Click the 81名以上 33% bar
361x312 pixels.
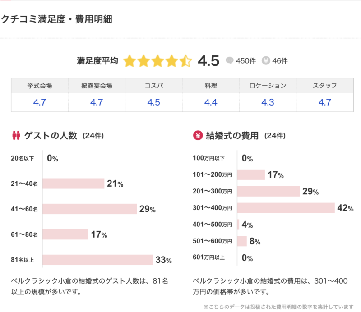(x=98, y=260)
